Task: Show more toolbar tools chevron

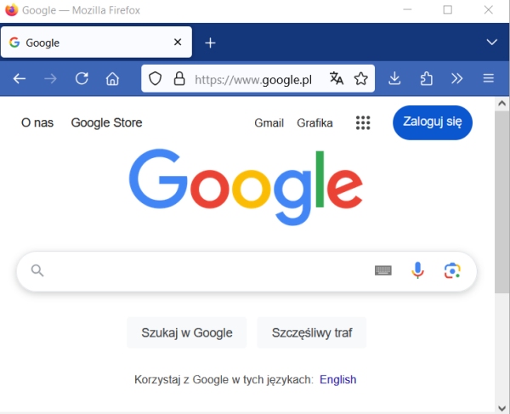Action: click(x=457, y=79)
